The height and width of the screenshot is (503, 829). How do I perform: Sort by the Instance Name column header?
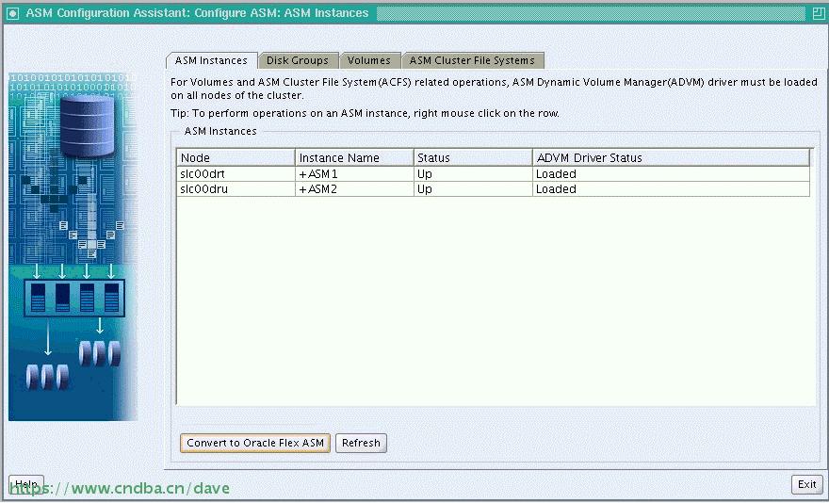coord(354,157)
